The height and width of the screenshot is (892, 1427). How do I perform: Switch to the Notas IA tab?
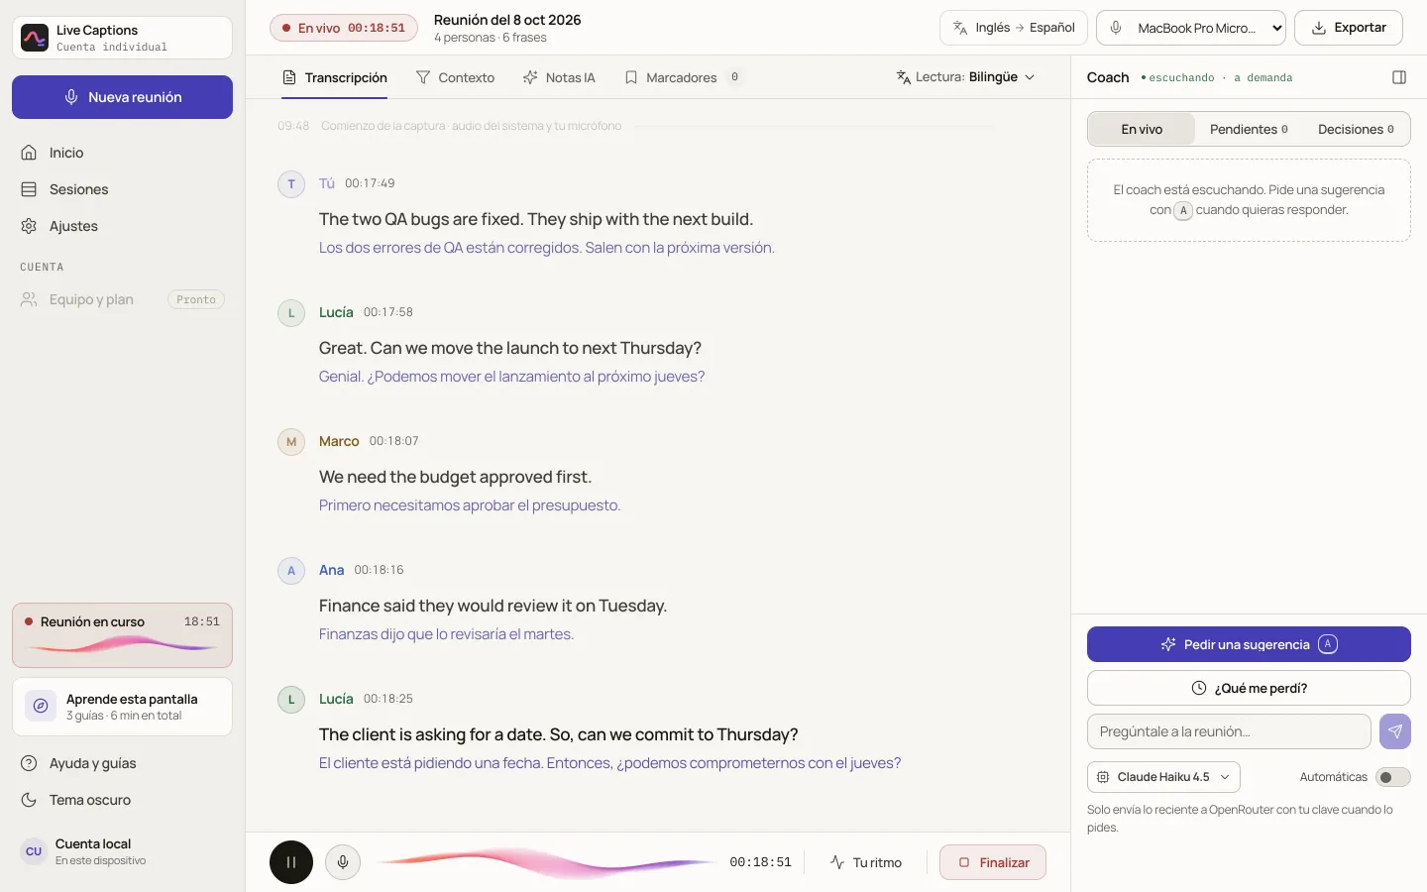click(x=559, y=77)
